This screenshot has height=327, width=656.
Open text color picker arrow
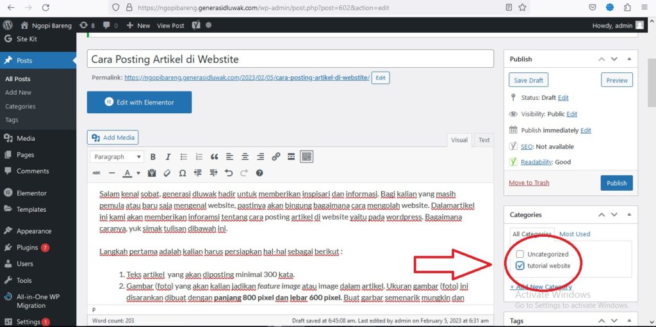[138, 173]
